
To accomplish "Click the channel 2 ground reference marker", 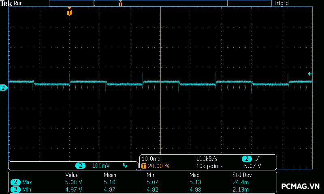I will click(x=4, y=88).
